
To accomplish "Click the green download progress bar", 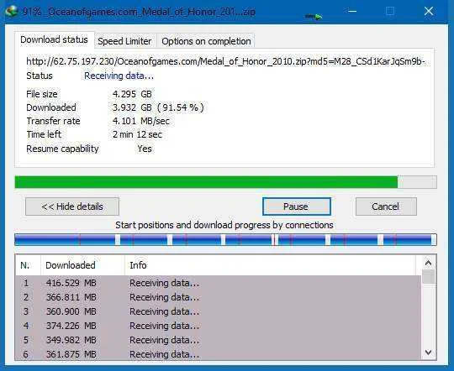I will point(225,182).
